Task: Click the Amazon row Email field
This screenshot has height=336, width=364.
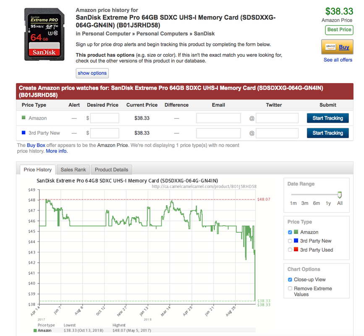Action: (x=218, y=118)
